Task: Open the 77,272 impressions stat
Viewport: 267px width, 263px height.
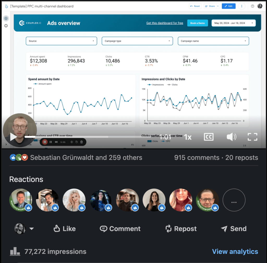Action: click(55, 252)
